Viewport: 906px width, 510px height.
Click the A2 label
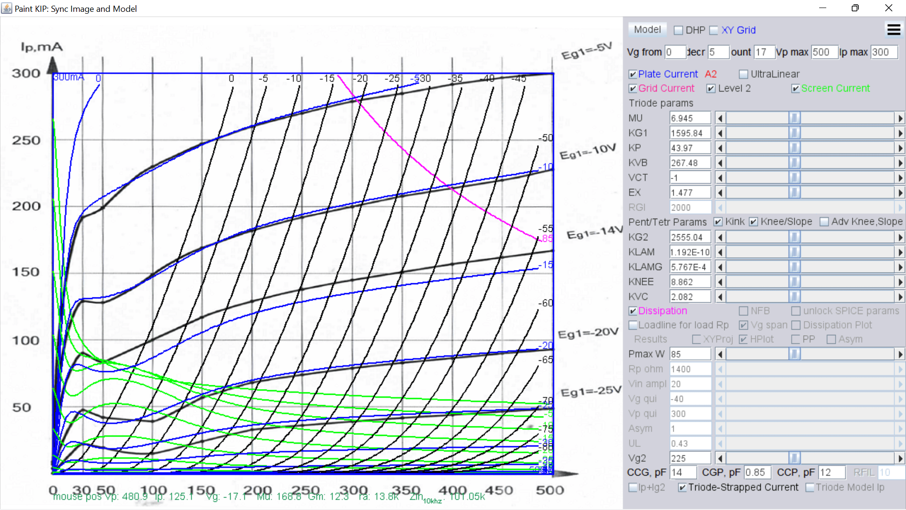coord(711,74)
